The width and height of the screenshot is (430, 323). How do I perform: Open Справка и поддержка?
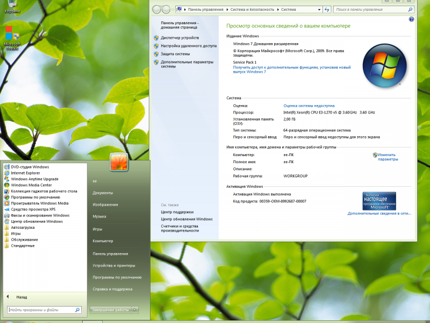pyautogui.click(x=112, y=289)
